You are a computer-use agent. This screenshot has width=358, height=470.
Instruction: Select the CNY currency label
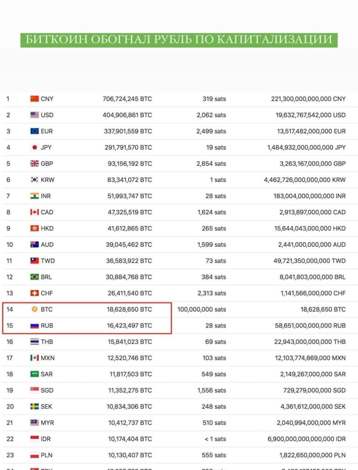pyautogui.click(x=47, y=99)
